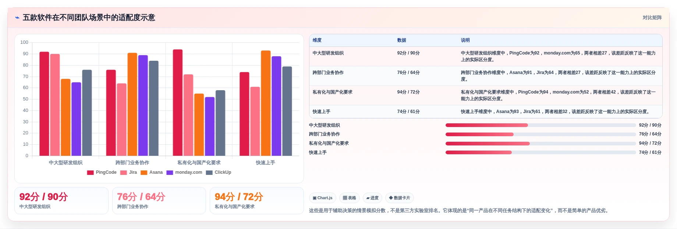Select the 快速上手 table row label
This screenshot has width=677, height=229.
tap(322, 112)
